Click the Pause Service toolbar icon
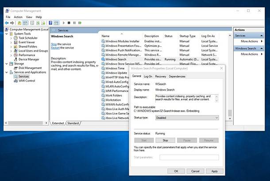This screenshot has height=181, width=270. point(74,23)
